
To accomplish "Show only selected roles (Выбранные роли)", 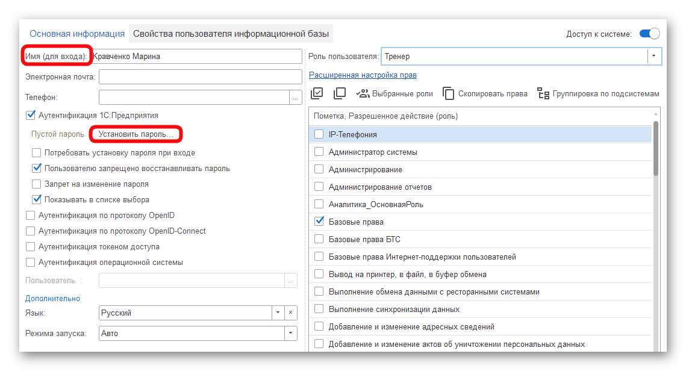I will 395,93.
